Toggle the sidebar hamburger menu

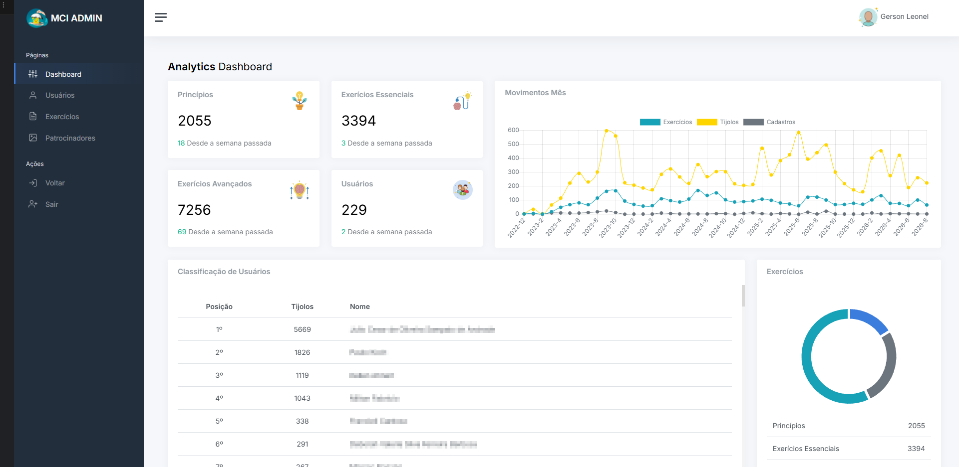161,17
